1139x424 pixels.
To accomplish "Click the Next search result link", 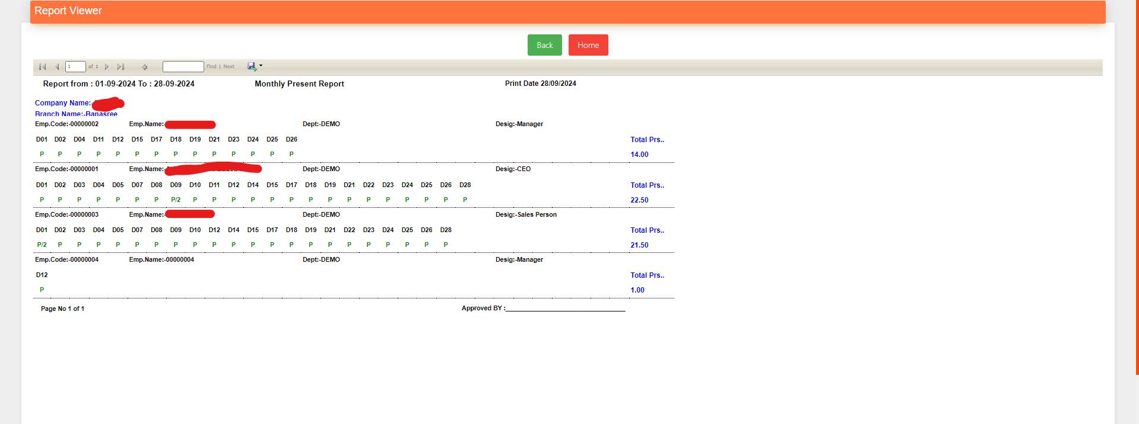I will point(229,67).
